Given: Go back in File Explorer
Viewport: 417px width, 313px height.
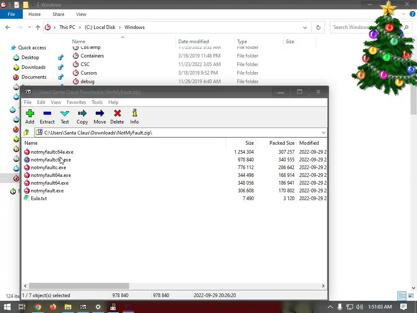Looking at the screenshot, I should [8, 27].
